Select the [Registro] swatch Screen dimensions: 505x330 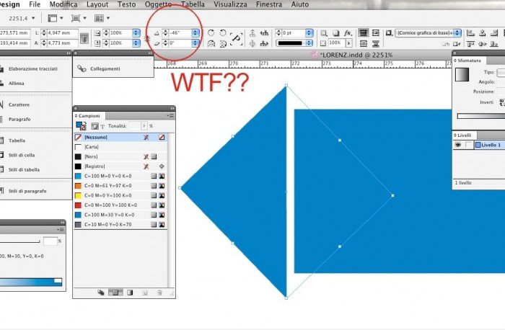(x=120, y=166)
